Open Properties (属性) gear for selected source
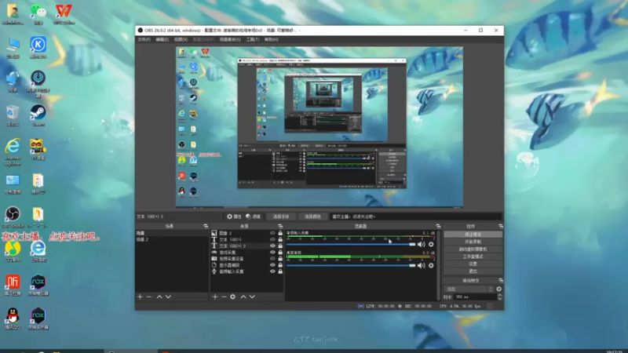This screenshot has width=628, height=353. tap(234, 217)
